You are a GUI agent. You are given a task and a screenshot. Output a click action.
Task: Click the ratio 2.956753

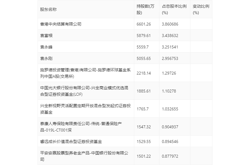pos(170,58)
